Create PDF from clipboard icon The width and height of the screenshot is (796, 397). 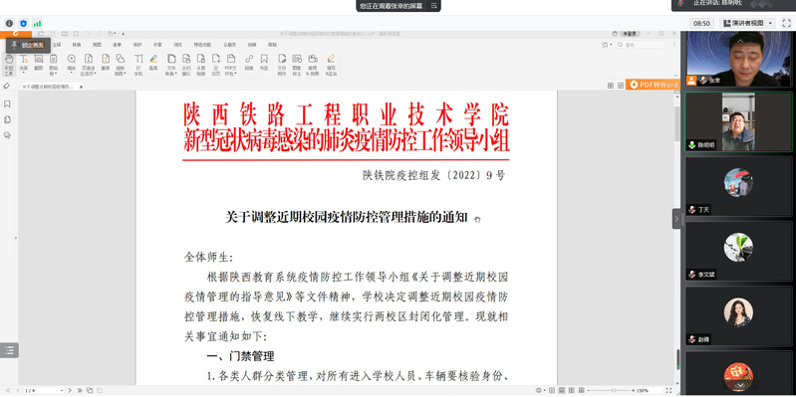pyautogui.click(x=201, y=64)
